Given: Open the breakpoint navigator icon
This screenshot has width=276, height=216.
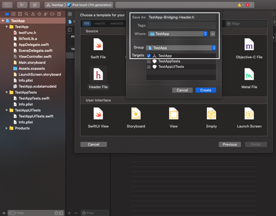Looking at the screenshot, I should pos(52,14).
